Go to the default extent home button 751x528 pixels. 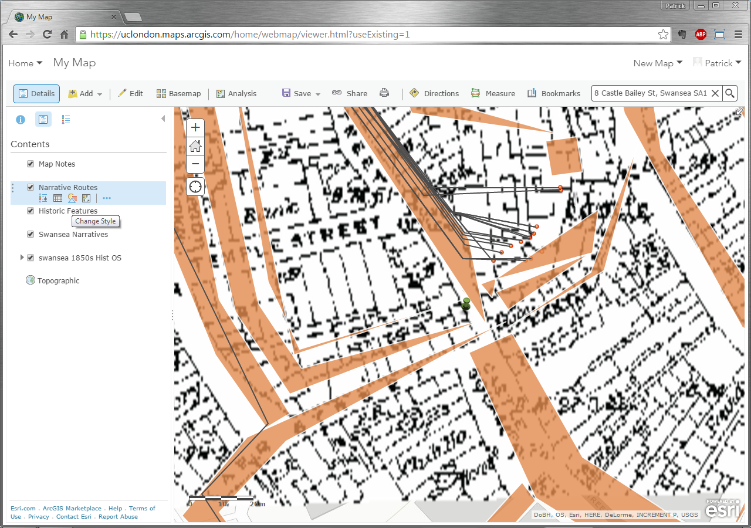[195, 146]
